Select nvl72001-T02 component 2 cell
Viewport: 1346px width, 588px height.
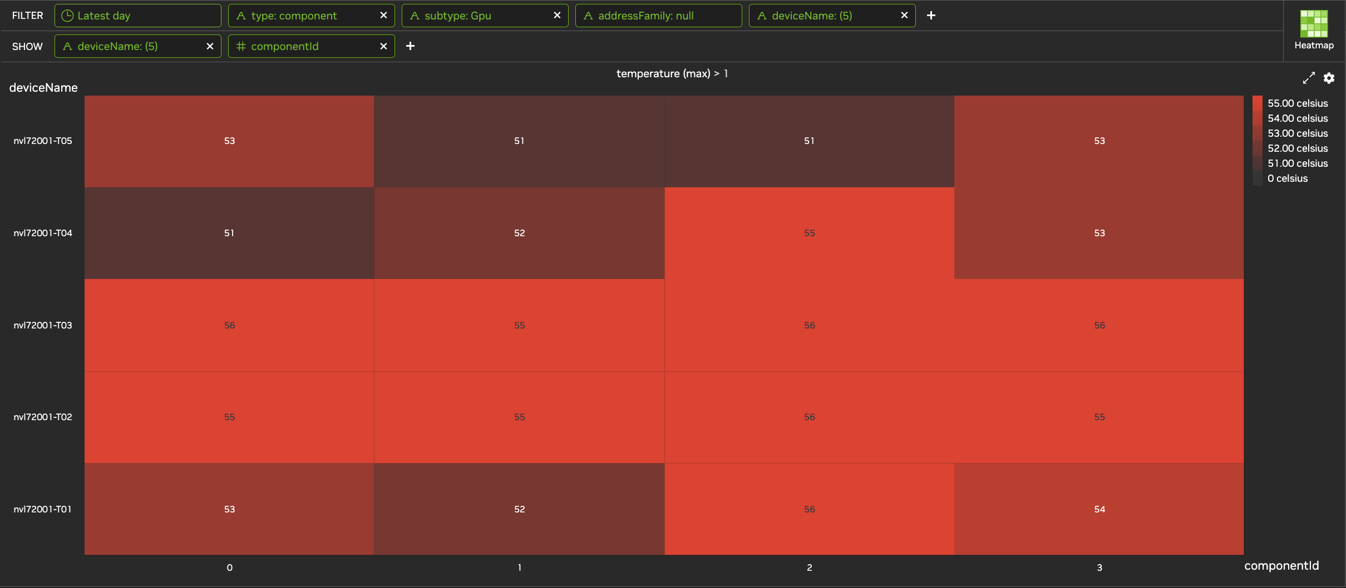810,417
